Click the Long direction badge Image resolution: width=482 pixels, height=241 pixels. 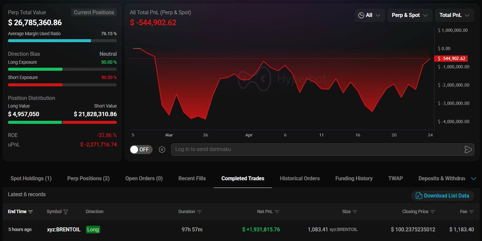pyautogui.click(x=93, y=230)
